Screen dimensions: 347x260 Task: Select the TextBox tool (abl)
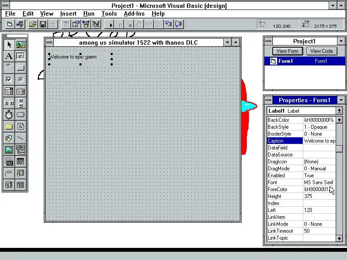tap(20, 56)
